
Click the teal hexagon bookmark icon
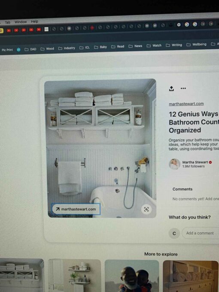coord(18,49)
